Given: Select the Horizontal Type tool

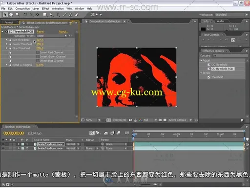Looking at the screenshot, I should coord(57,15).
